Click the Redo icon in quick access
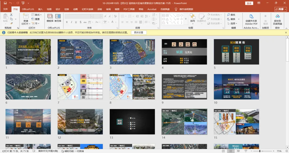 (18, 3)
